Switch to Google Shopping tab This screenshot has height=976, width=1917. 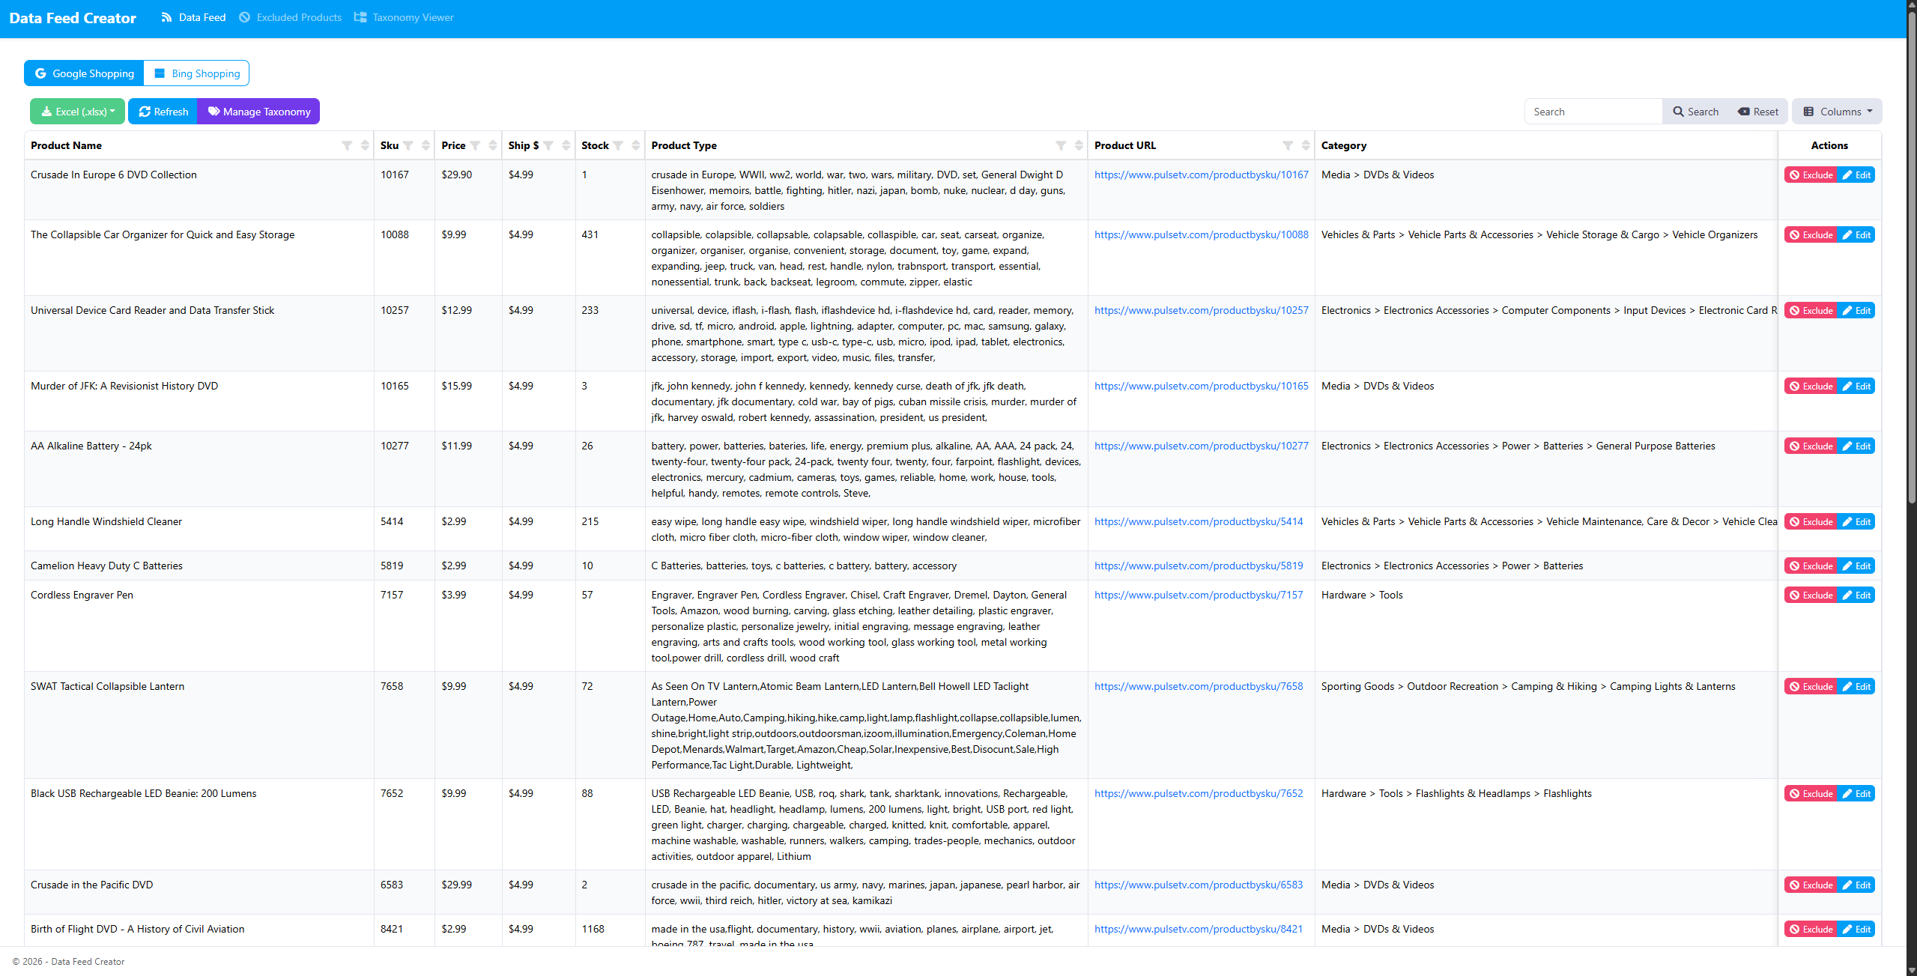(x=84, y=73)
